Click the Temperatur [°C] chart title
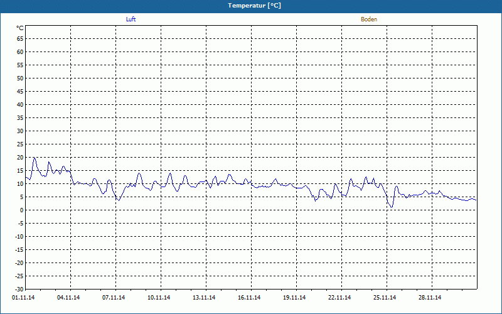Screen dimensions: 502x314 pos(255,6)
